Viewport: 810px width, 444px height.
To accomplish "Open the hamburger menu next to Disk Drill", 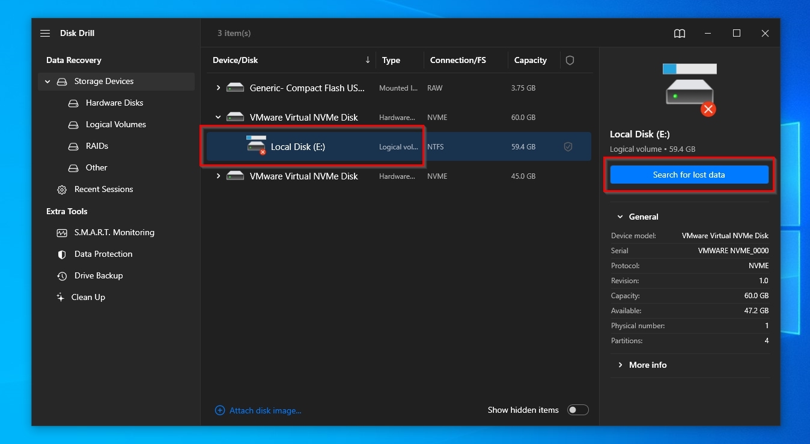I will coord(45,34).
